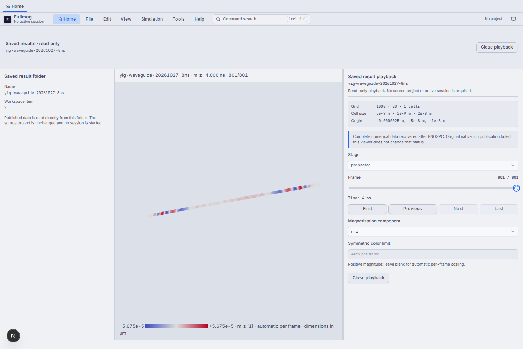The width and height of the screenshot is (523, 349).
Task: Click the Fullmag logo icon
Action: tap(8, 19)
